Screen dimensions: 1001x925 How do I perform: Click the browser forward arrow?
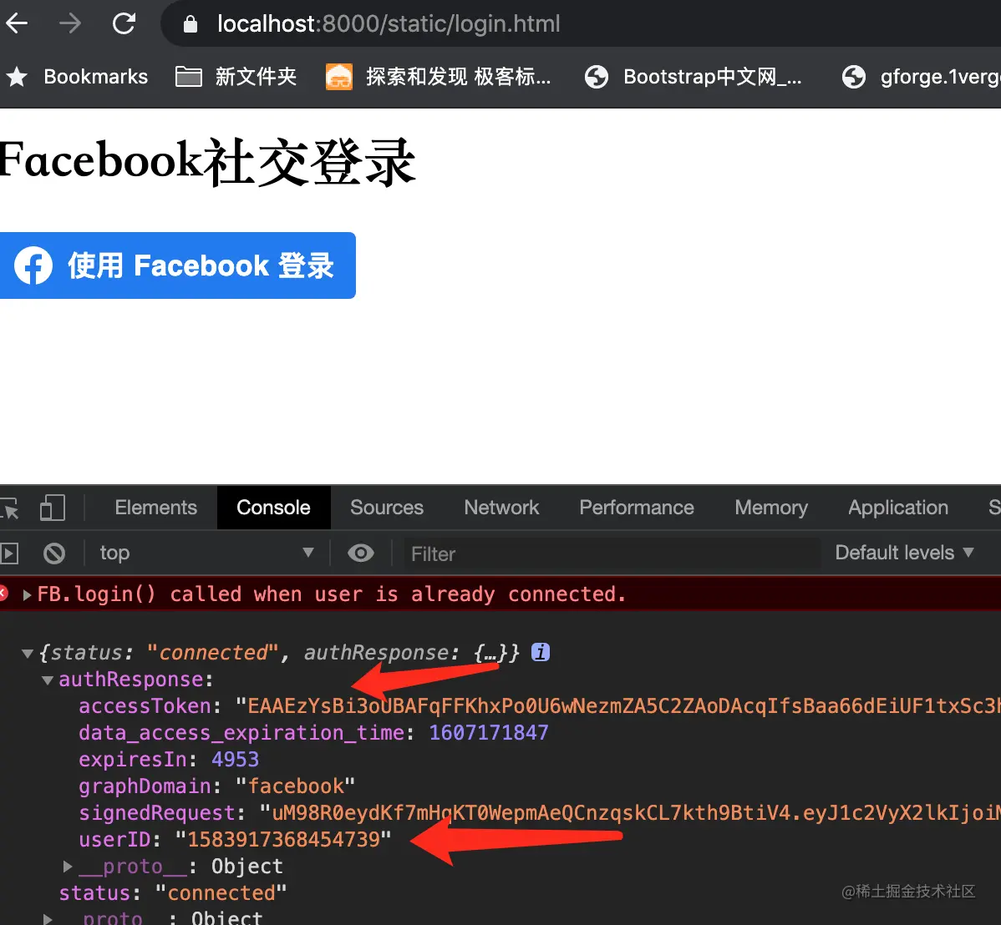tap(70, 23)
